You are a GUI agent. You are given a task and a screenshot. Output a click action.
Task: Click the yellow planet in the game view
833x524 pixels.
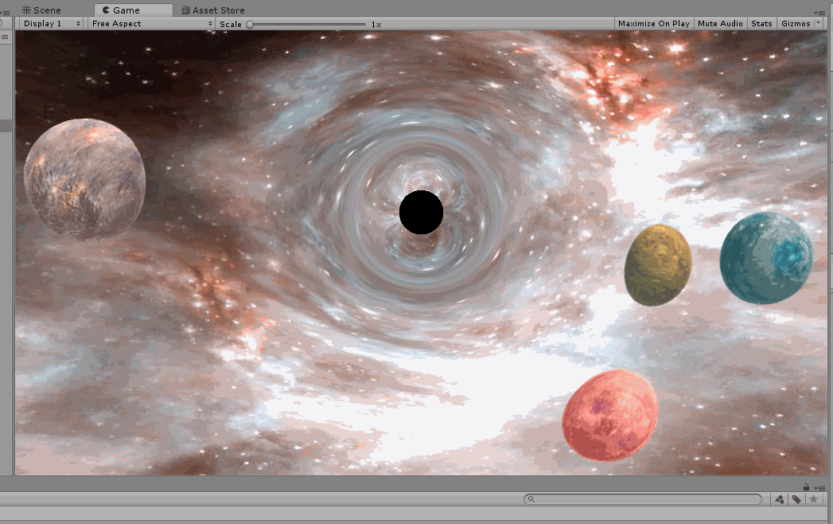658,265
